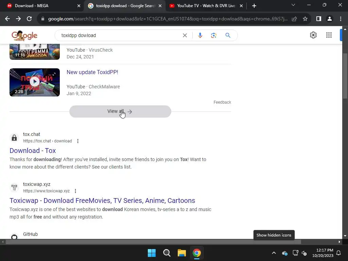348x261 pixels.
Task: Open the network display tray icon
Action: pyautogui.click(x=295, y=253)
